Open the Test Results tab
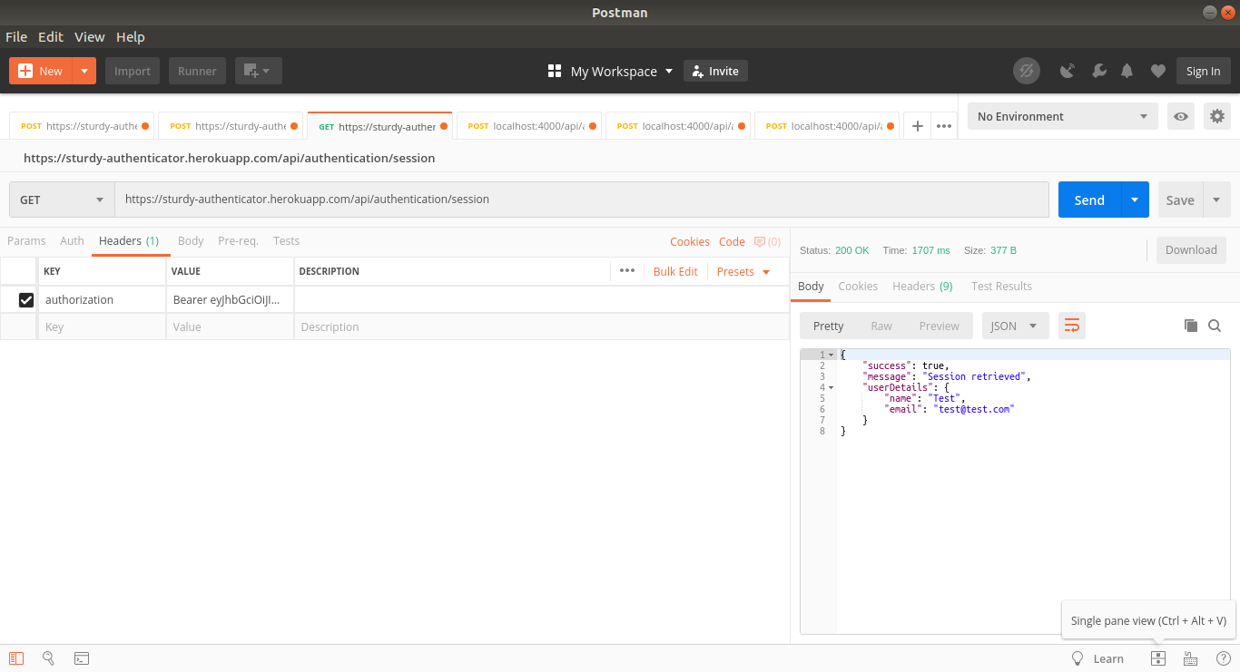 coord(1001,286)
